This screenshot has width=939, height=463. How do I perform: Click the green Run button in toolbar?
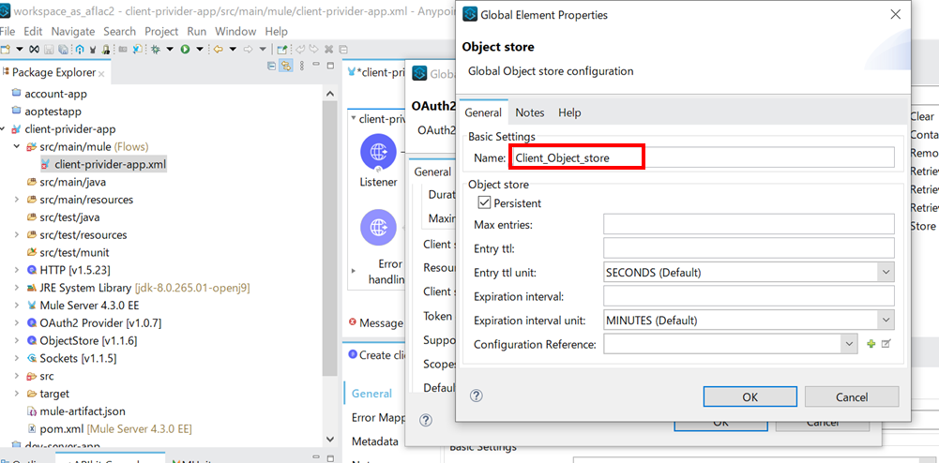click(186, 50)
